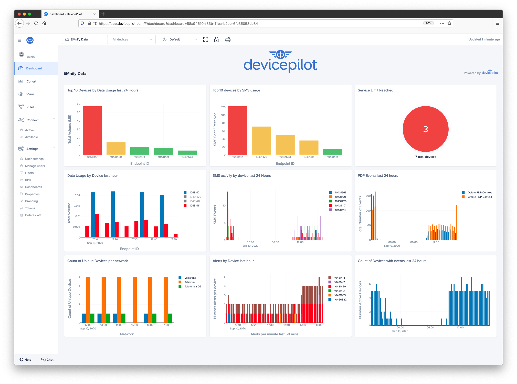The width and height of the screenshot is (517, 384).
Task: Click the hamburger menu icon in sidebar
Action: (x=19, y=40)
